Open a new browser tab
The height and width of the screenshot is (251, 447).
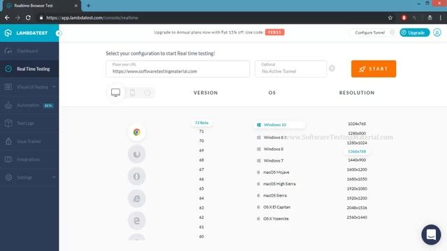pyautogui.click(x=89, y=6)
